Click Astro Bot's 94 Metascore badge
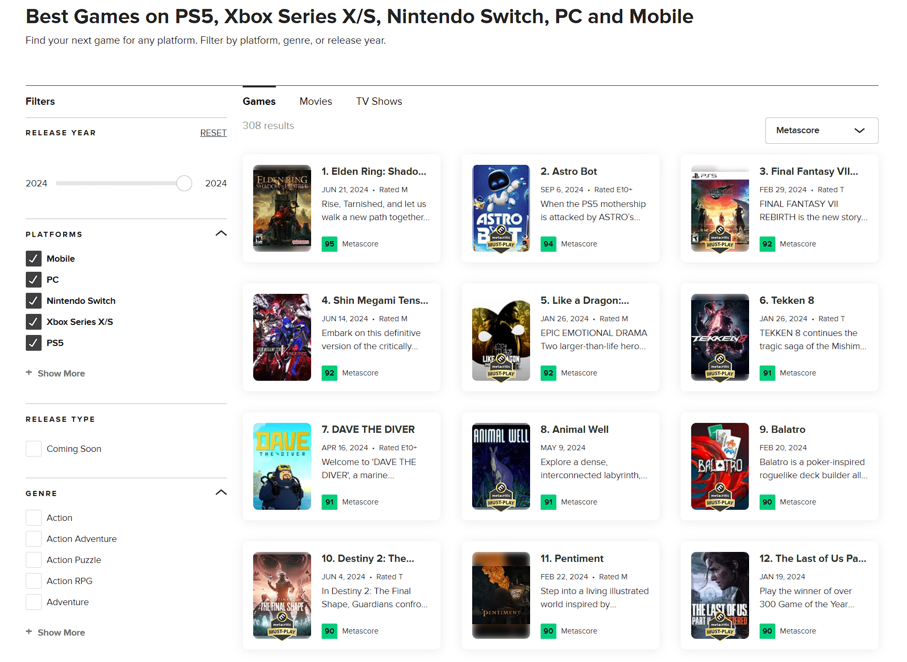The image size is (907, 662). [x=548, y=244]
